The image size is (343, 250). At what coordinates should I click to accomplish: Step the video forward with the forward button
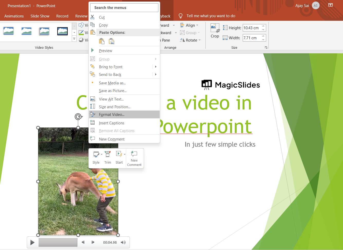click(x=93, y=242)
